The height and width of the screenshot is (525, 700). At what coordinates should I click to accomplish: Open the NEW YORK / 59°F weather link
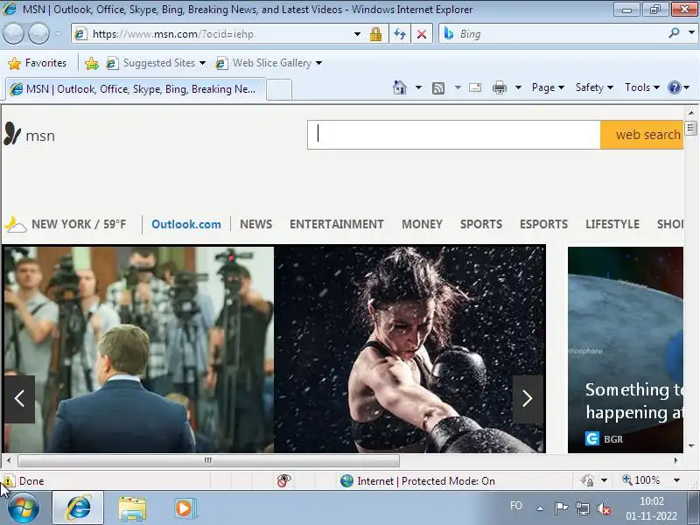79,224
